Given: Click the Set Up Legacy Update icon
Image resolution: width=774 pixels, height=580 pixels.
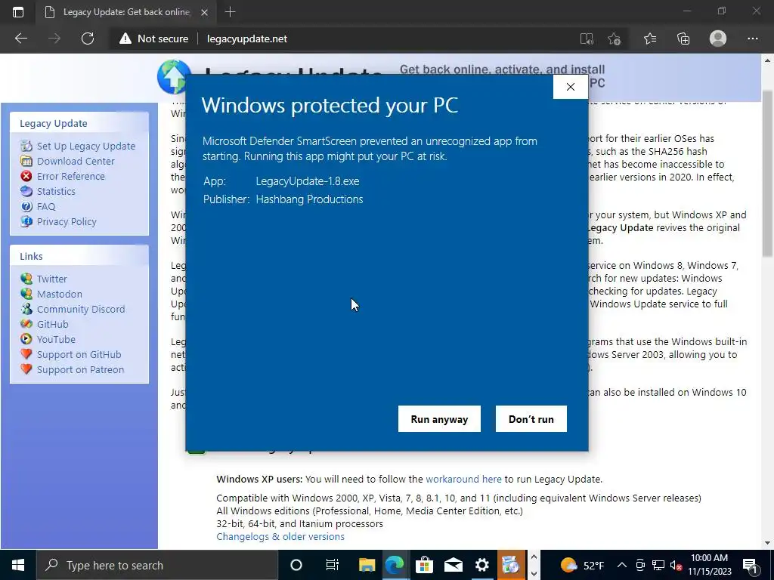Looking at the screenshot, I should pyautogui.click(x=26, y=146).
